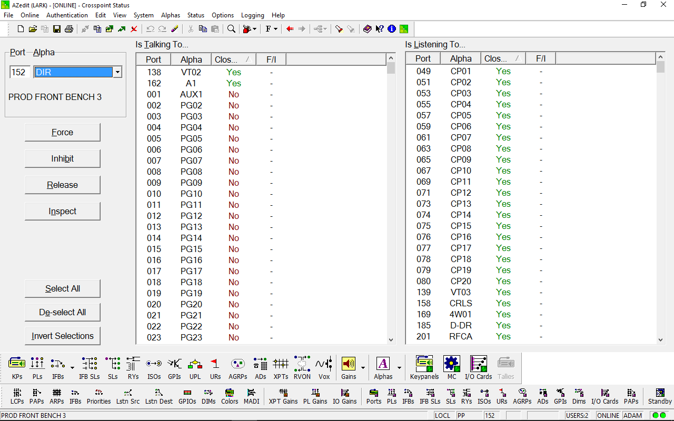Open the Alphas menu

(x=171, y=15)
